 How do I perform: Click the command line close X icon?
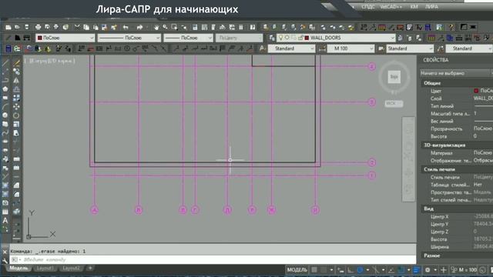pyautogui.click(x=5, y=252)
